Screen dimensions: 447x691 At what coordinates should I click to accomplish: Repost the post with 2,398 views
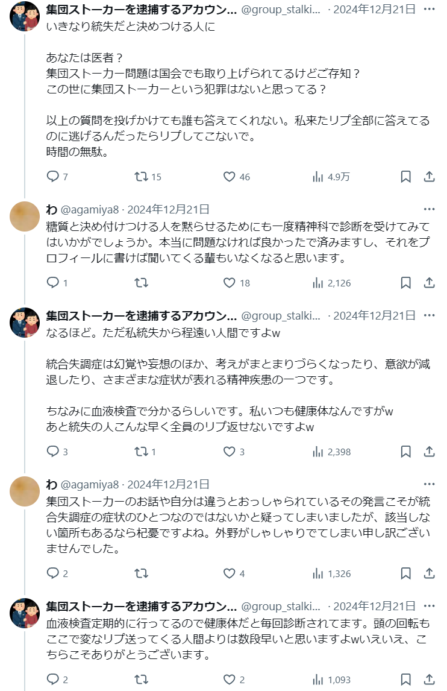click(x=141, y=452)
